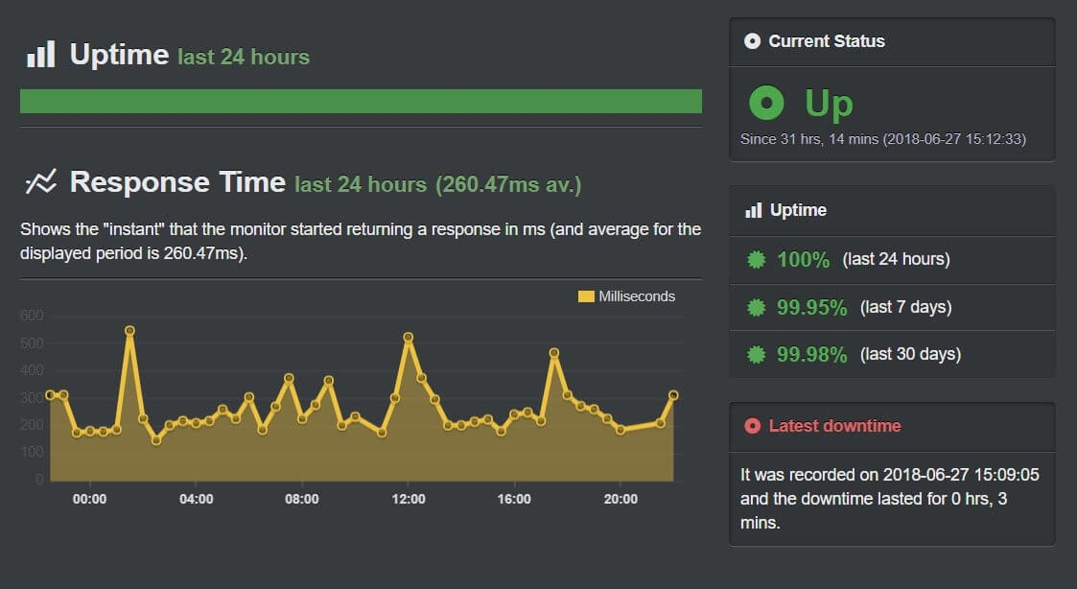Click the 08:00 label on the time axis
Viewport: 1077px width, 589px height.
click(302, 499)
